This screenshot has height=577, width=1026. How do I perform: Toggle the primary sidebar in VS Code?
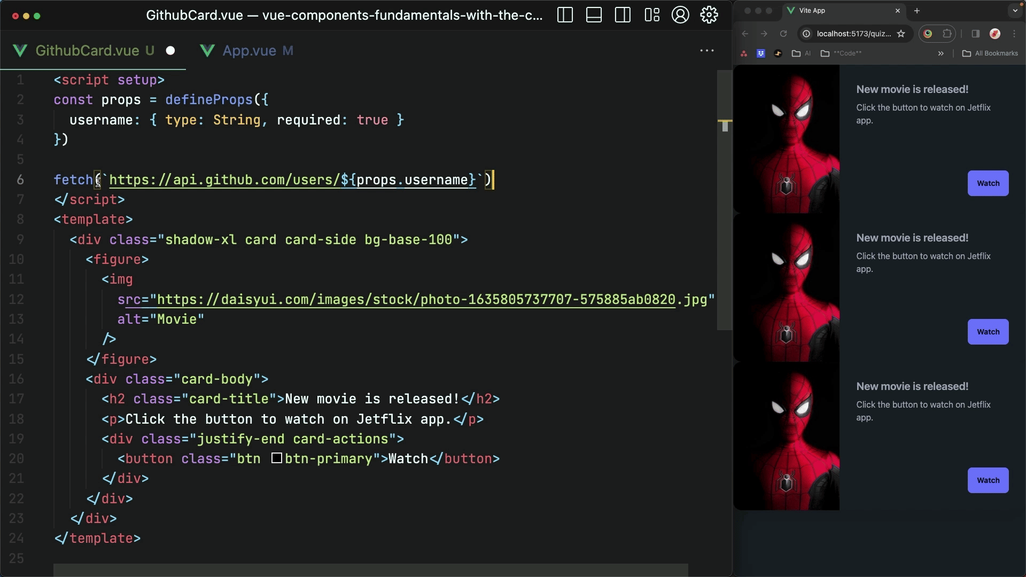point(565,15)
